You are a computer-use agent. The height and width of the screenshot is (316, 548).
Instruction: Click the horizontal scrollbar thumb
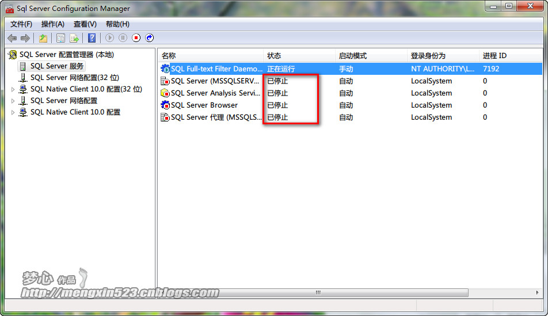click(x=318, y=292)
